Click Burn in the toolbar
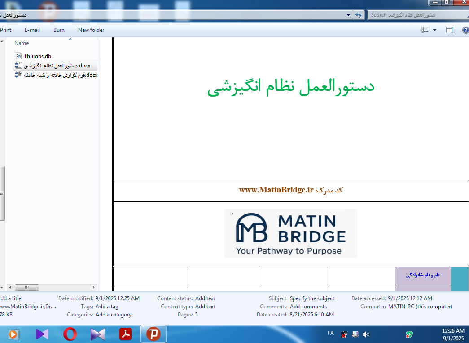This screenshot has width=469, height=343. [59, 30]
